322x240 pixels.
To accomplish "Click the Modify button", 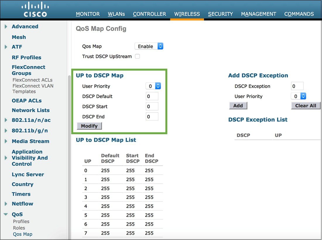I will [89, 126].
